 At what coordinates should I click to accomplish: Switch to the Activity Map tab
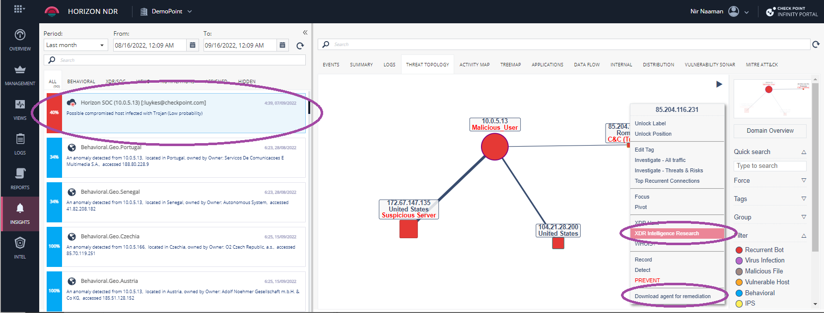[474, 65]
